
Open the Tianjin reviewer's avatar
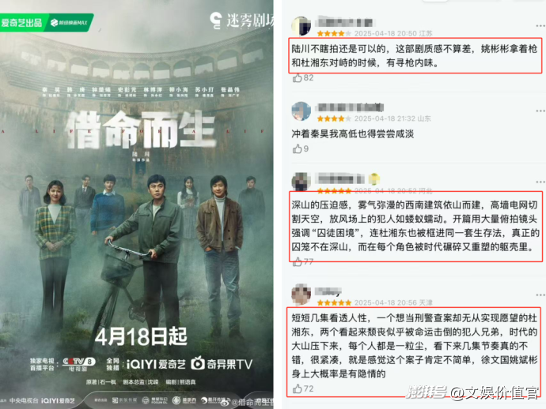point(301,294)
